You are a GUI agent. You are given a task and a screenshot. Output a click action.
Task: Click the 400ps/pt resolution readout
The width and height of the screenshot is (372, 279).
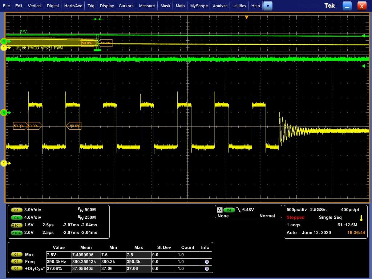click(x=350, y=210)
